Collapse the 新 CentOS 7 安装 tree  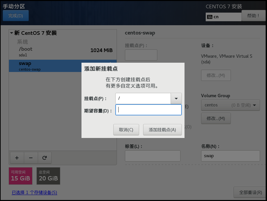(x=12, y=33)
